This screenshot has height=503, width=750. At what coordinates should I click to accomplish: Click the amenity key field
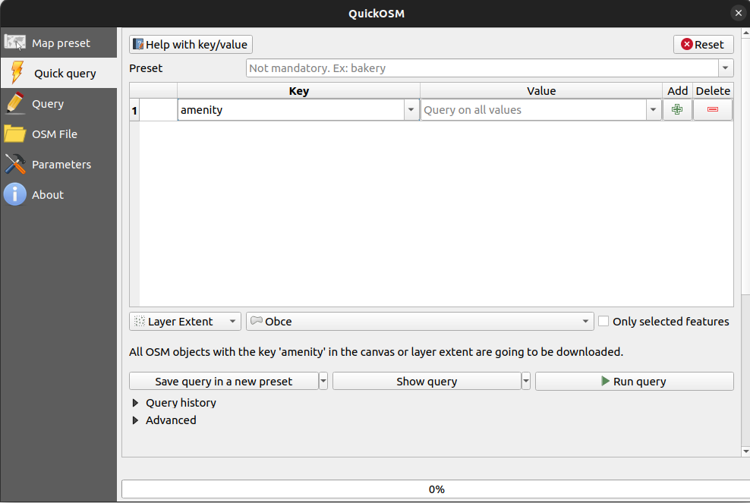pyautogui.click(x=291, y=110)
